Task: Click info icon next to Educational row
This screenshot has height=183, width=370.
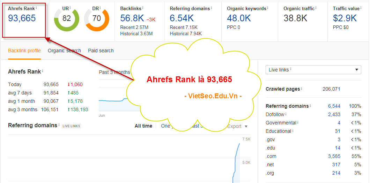Action: click(293, 130)
